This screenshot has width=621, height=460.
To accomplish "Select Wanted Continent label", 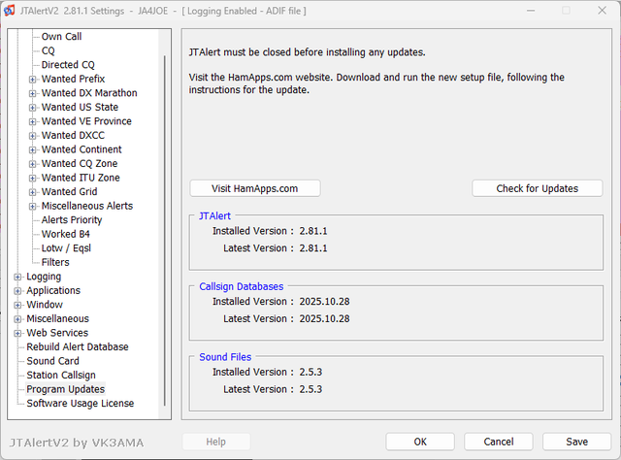I will [82, 149].
